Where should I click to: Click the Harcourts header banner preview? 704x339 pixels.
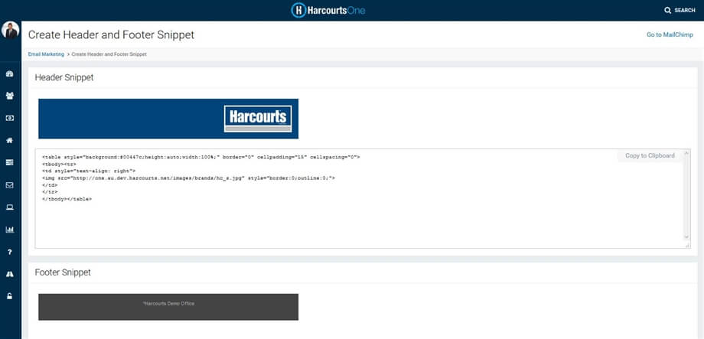point(168,119)
